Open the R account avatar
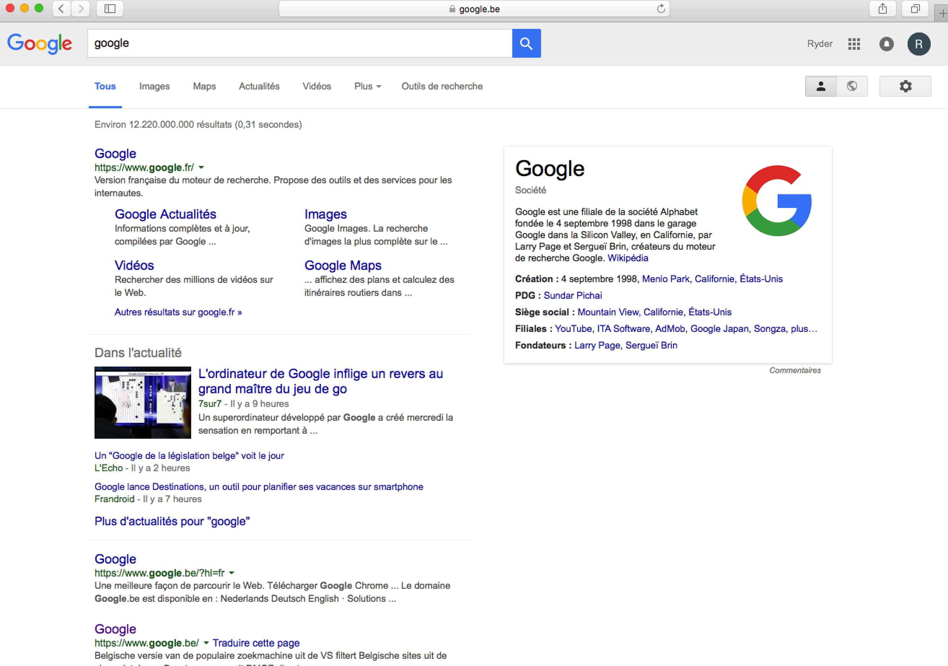The height and width of the screenshot is (666, 948). pos(919,44)
